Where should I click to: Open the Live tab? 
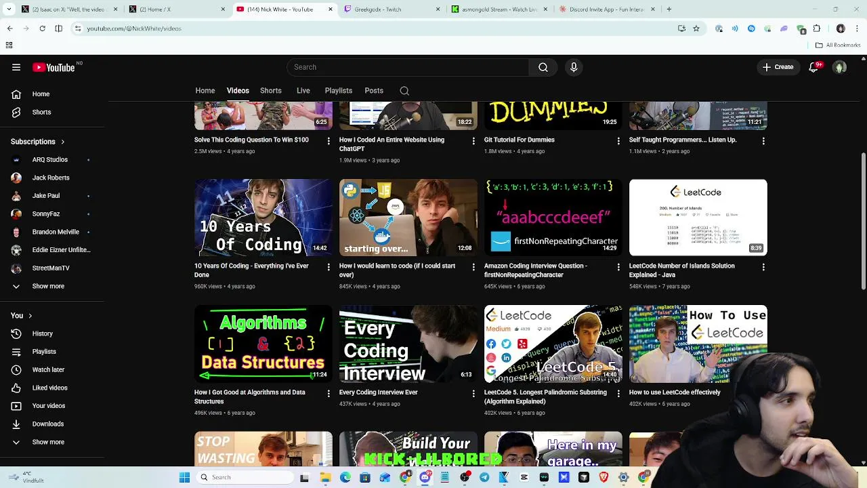tap(303, 91)
